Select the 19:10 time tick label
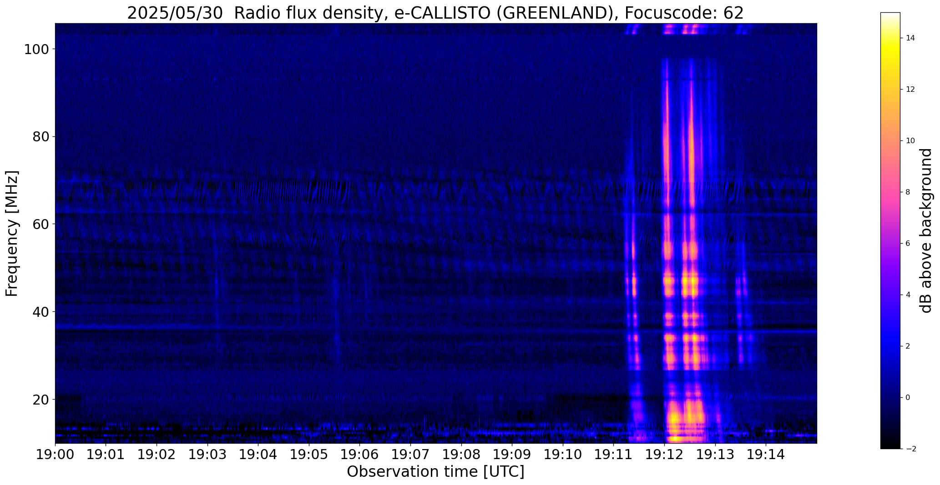 pos(563,454)
